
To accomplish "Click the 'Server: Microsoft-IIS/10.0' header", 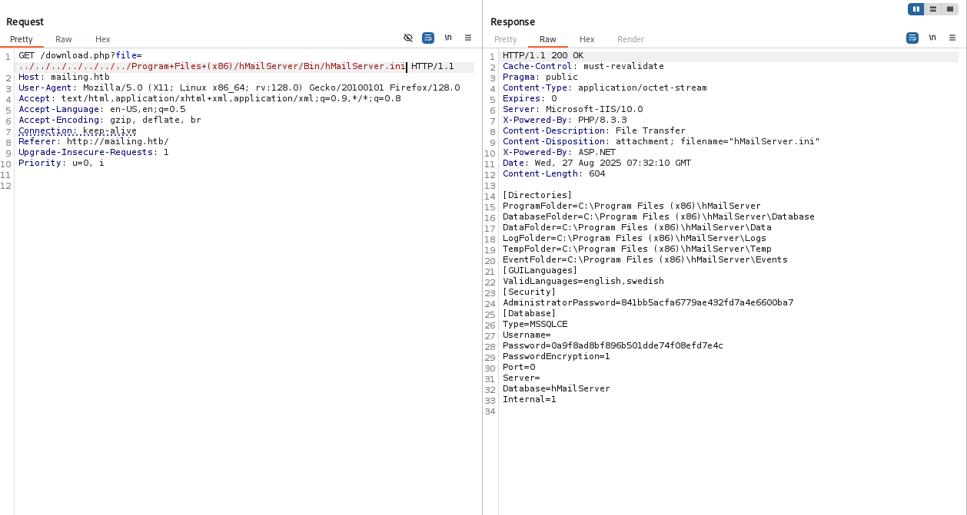I will 573,109.
